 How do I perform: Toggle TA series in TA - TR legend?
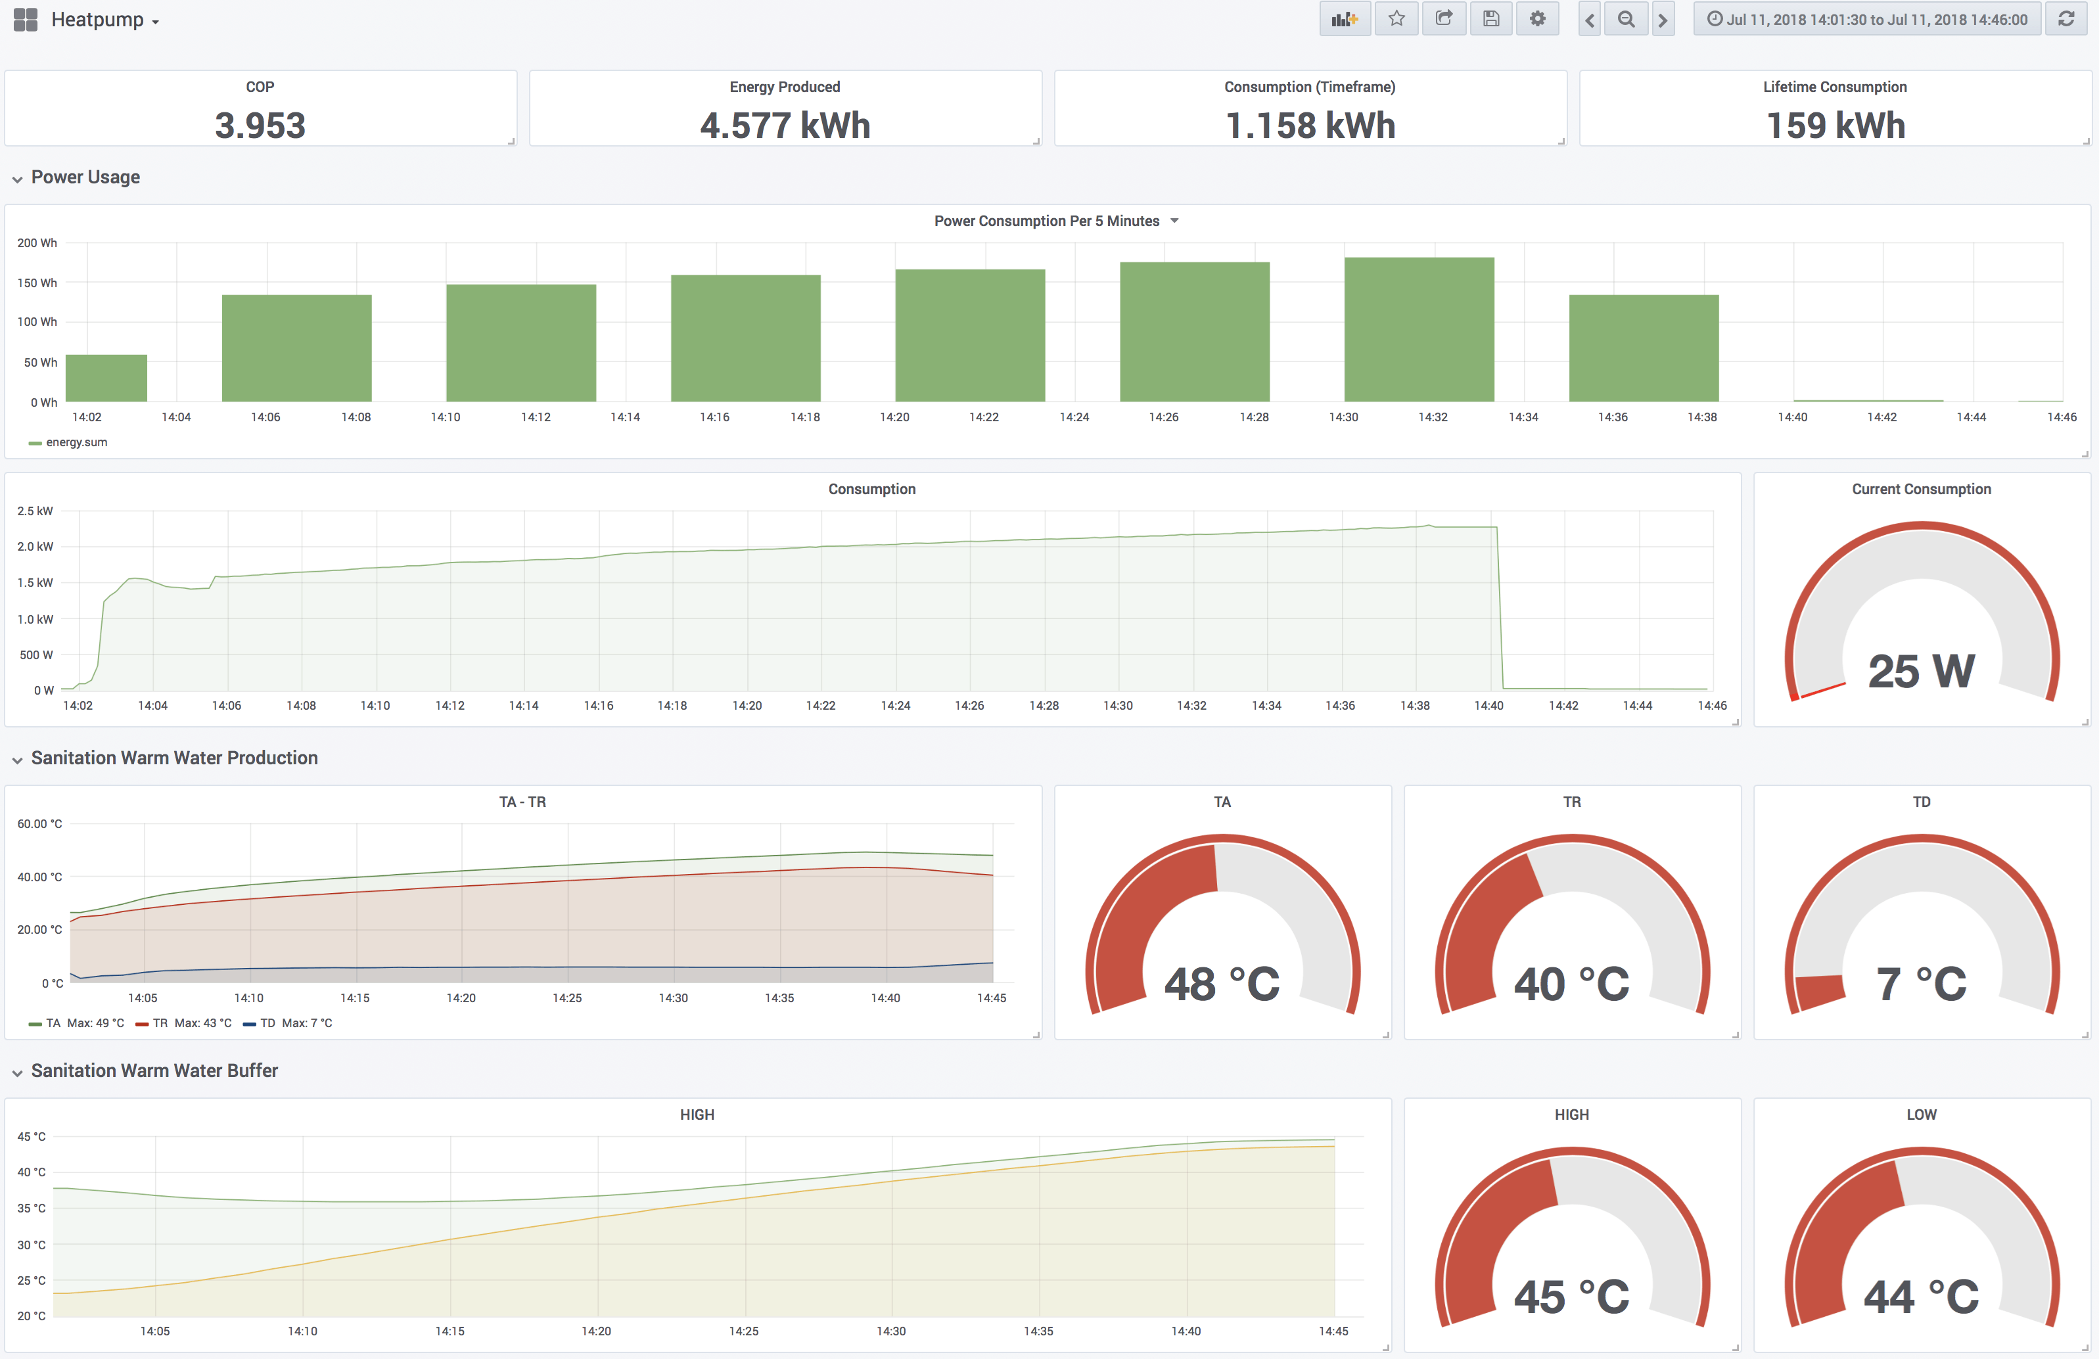(x=53, y=1023)
